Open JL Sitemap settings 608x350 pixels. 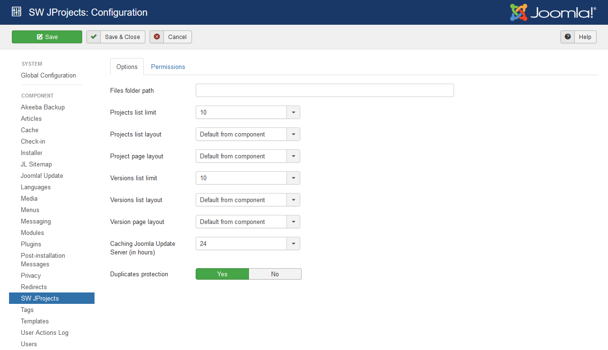pyautogui.click(x=37, y=164)
